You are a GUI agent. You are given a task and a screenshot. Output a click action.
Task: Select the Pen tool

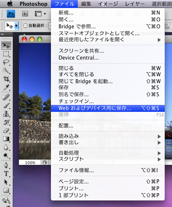(x=6, y=165)
